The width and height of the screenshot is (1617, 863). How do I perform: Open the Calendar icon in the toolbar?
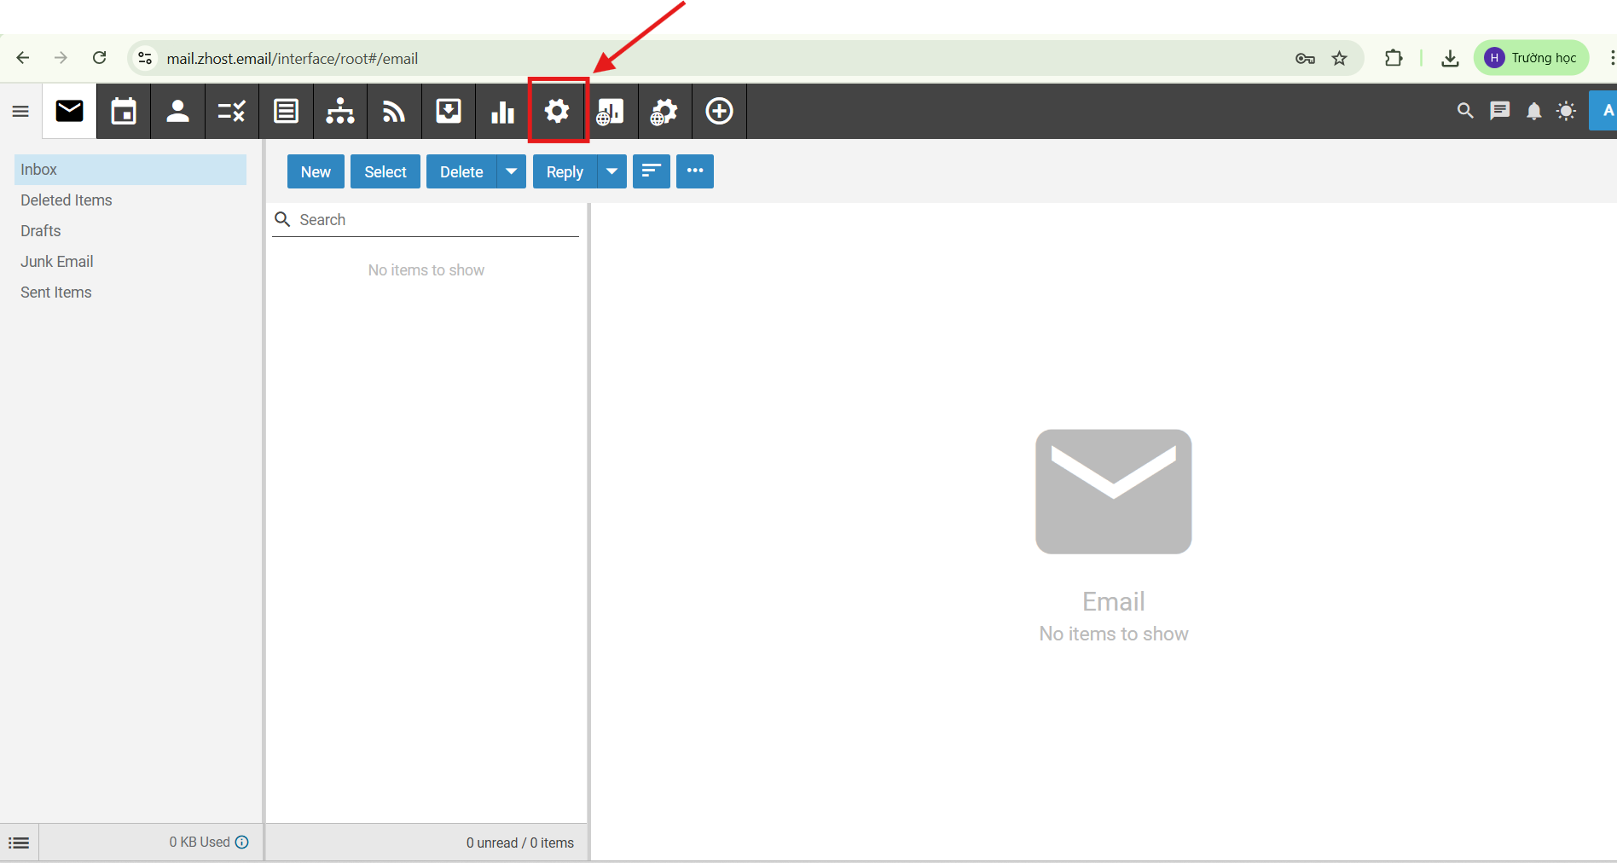(x=123, y=111)
